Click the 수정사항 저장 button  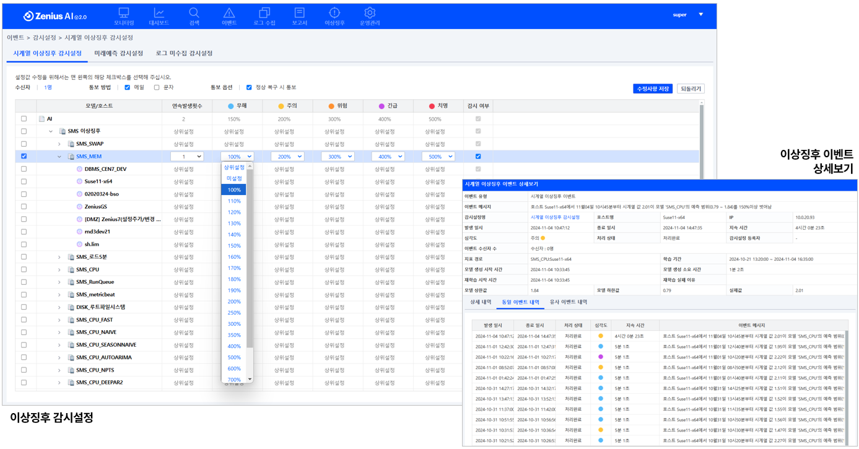coord(653,89)
